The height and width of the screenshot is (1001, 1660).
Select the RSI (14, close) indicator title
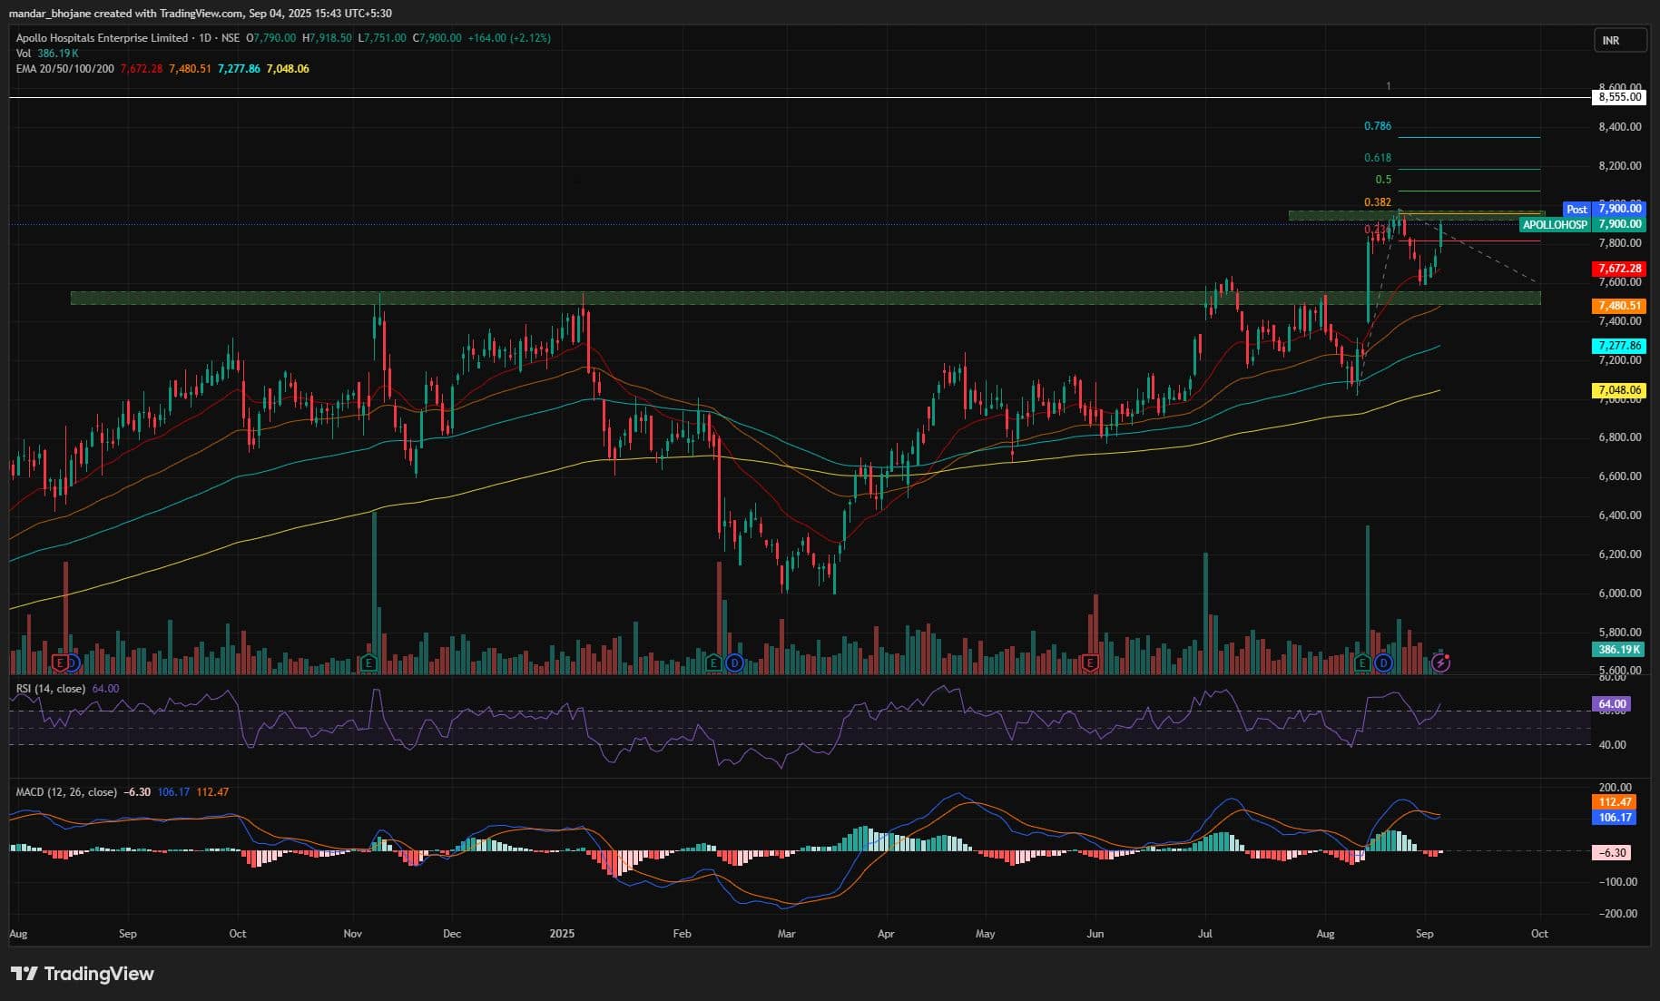(51, 689)
